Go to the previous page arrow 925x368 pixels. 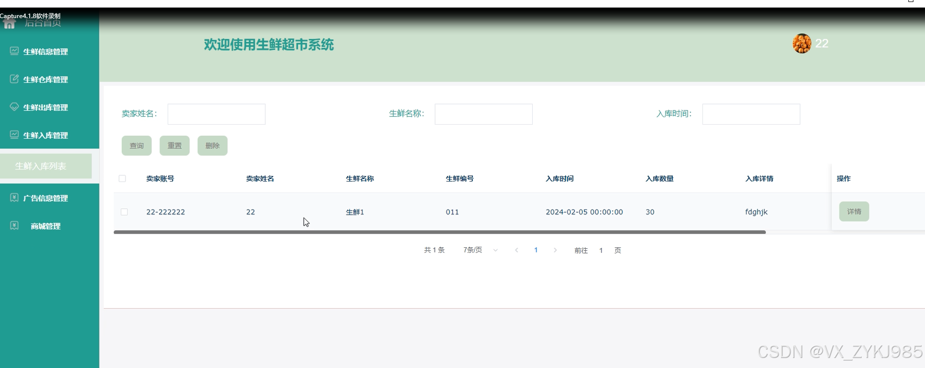[x=517, y=250]
